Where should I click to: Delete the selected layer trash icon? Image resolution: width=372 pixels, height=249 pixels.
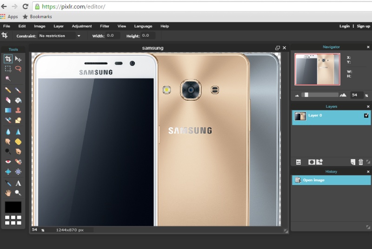tap(361, 162)
